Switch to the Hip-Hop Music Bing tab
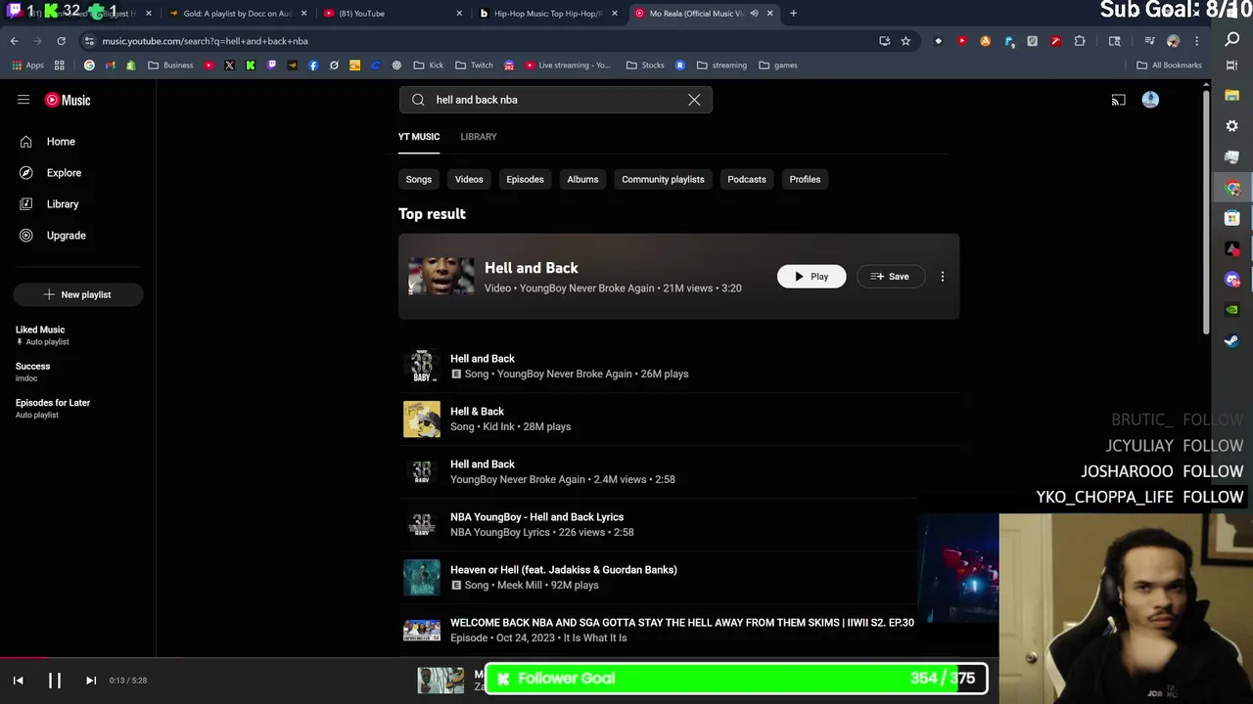The height and width of the screenshot is (704, 1253). pos(547,14)
